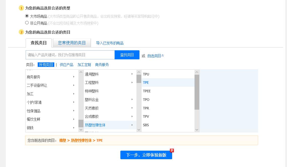Choose the 非公开商品 option
This screenshot has width=287, height=167.
(x=27, y=22)
